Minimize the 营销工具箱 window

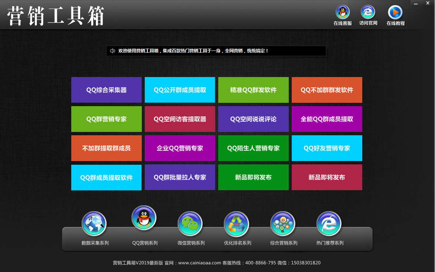pyautogui.click(x=415, y=3)
